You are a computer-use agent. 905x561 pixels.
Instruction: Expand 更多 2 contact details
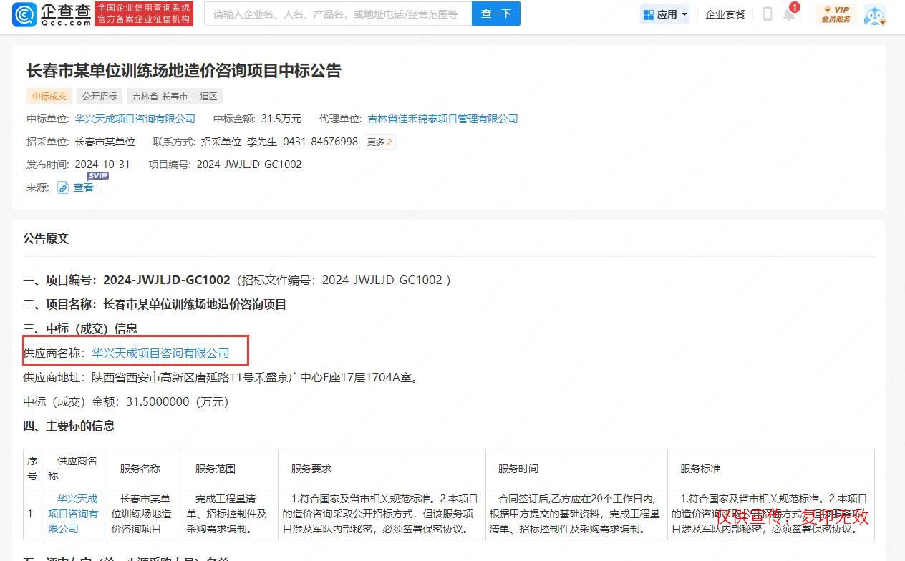[x=379, y=142]
